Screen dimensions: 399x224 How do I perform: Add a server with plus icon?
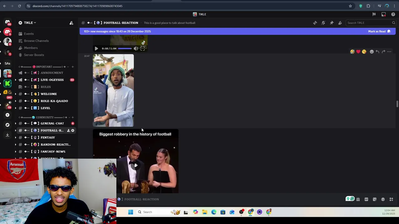(x=7, y=115)
